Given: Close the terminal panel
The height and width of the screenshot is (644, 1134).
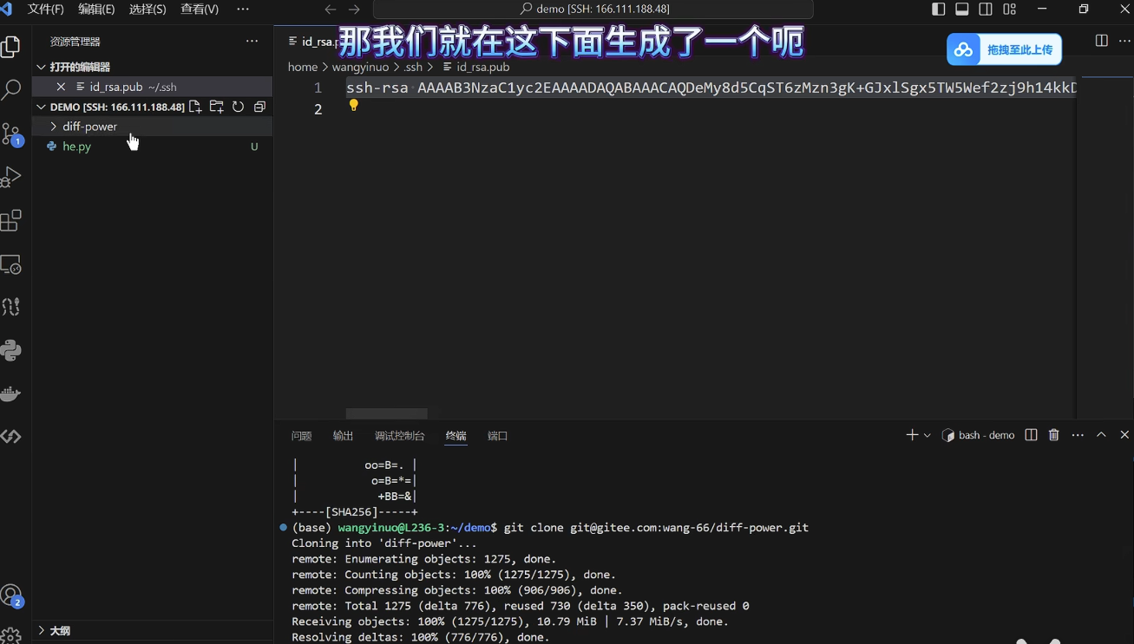Looking at the screenshot, I should 1124,435.
